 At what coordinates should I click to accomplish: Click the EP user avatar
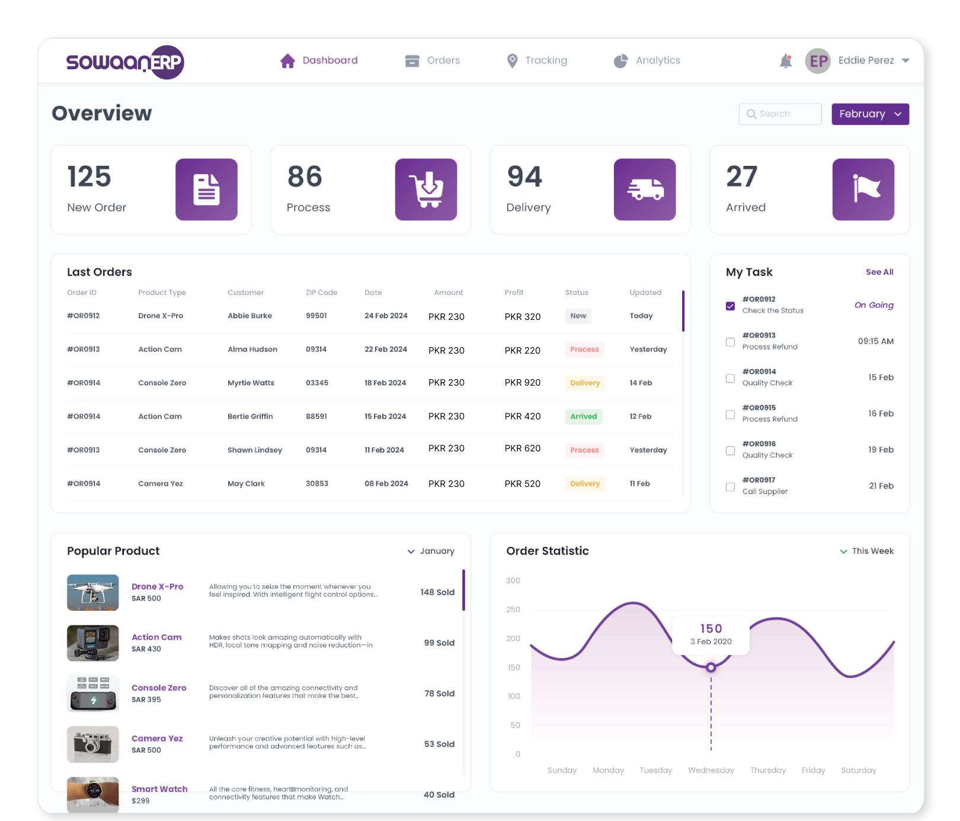pos(818,60)
